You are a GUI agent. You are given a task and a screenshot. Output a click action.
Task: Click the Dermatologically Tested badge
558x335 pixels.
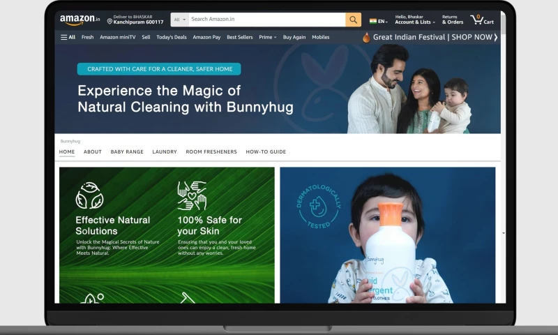coord(318,207)
